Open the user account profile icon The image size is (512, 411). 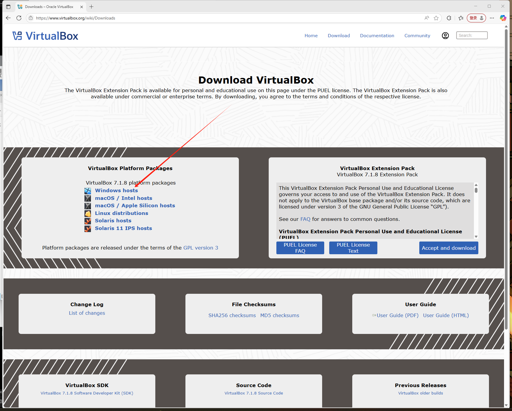tap(445, 36)
